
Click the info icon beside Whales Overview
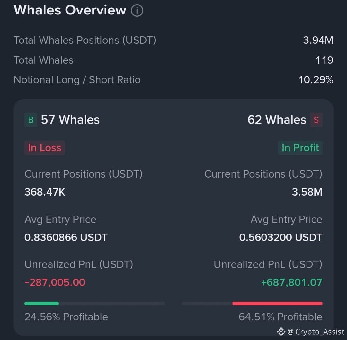pyautogui.click(x=137, y=10)
